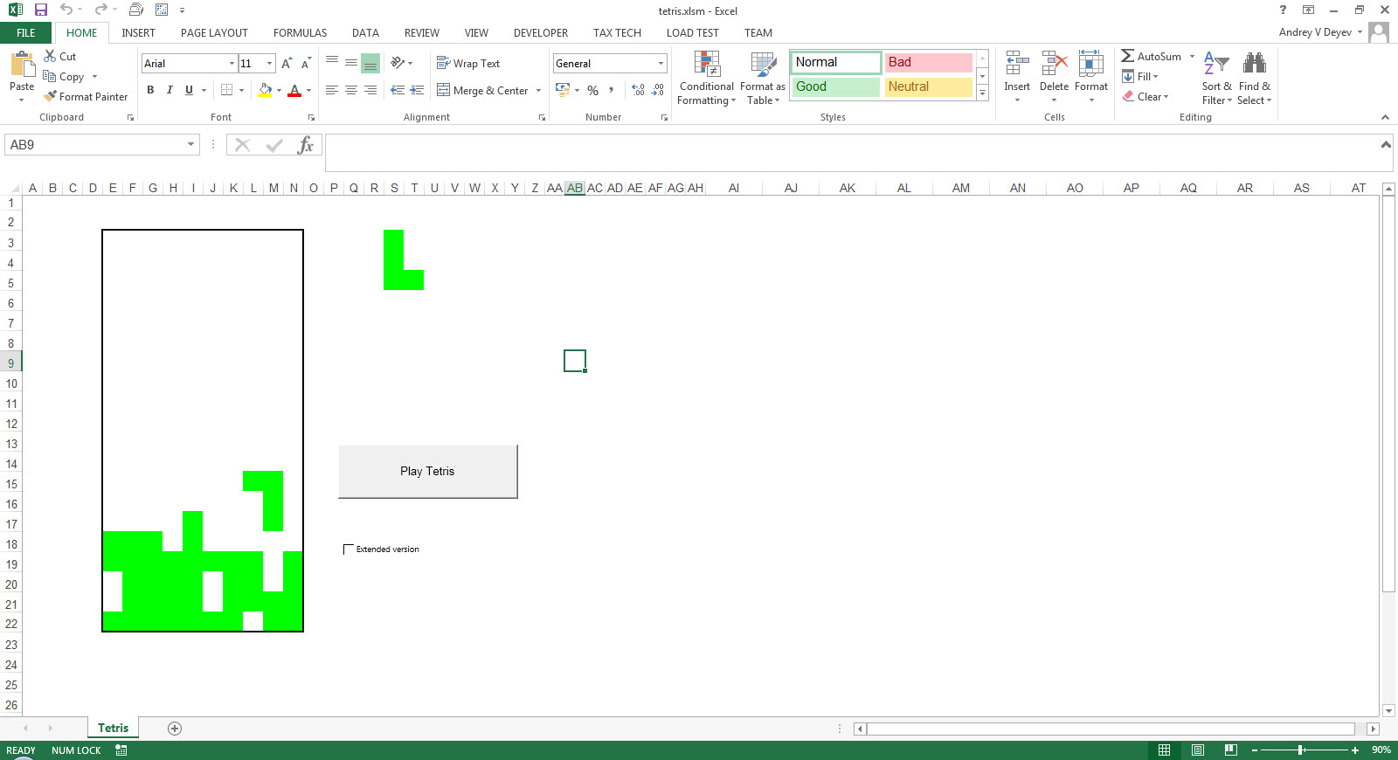Open the AutoSum dropdown arrow
Screen dimensions: 1398x760
1192,56
